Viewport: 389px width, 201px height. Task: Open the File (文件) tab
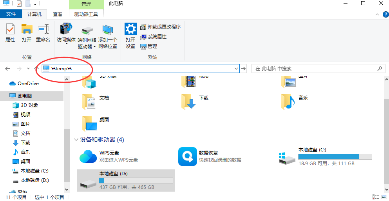[x=11, y=14]
